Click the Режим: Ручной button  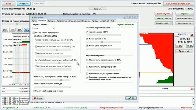pos(164,14)
